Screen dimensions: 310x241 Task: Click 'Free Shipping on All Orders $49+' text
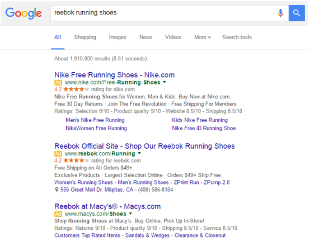pyautogui.click(x=94, y=168)
